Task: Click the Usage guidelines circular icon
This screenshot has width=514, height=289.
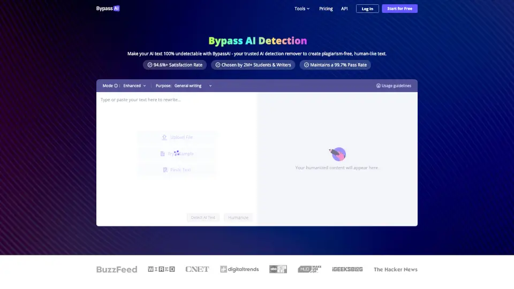Action: coord(379,86)
